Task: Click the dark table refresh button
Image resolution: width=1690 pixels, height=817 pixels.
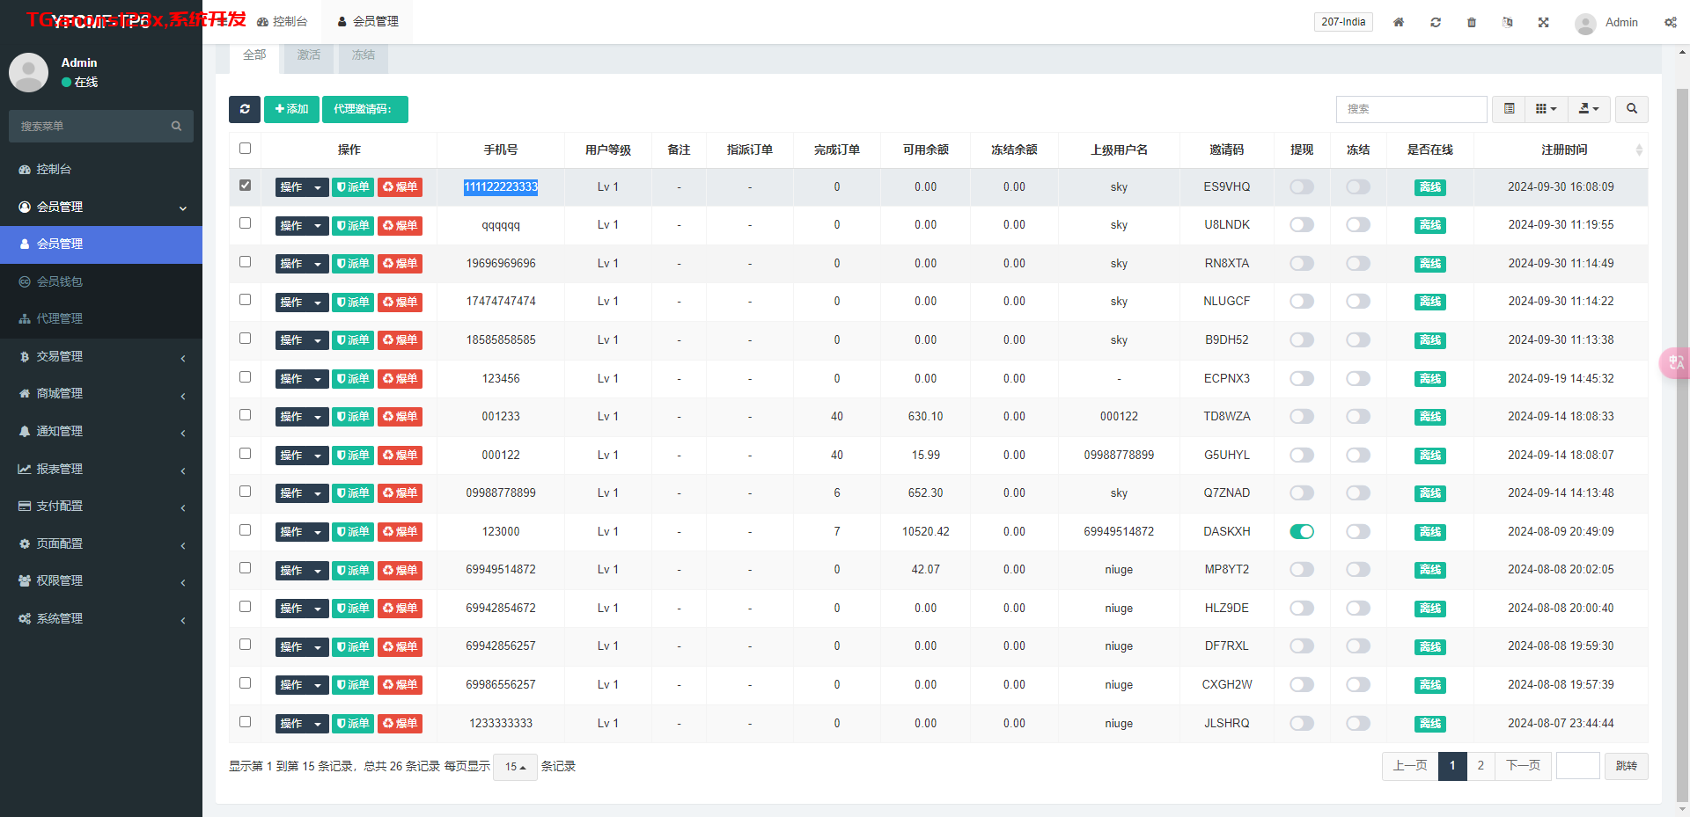Action: coord(245,109)
